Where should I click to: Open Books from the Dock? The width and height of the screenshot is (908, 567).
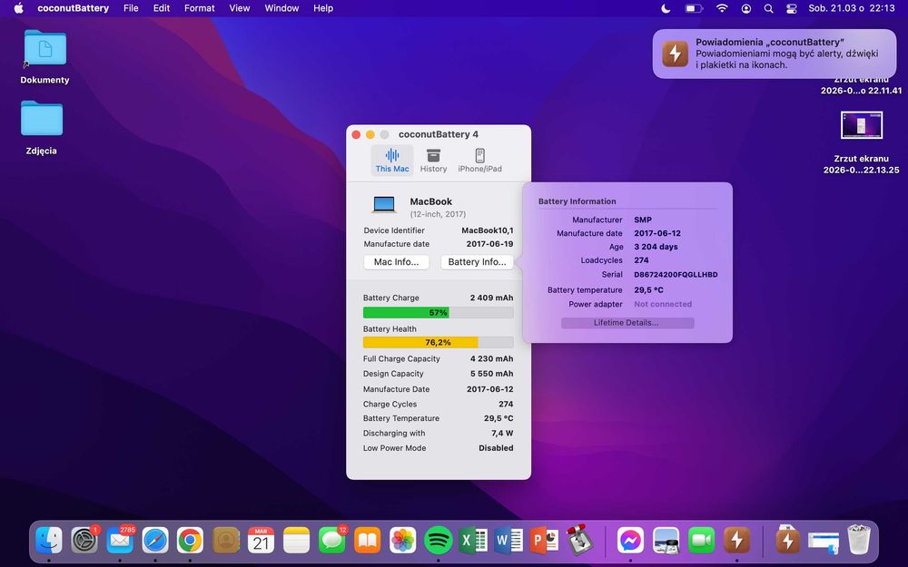point(367,541)
